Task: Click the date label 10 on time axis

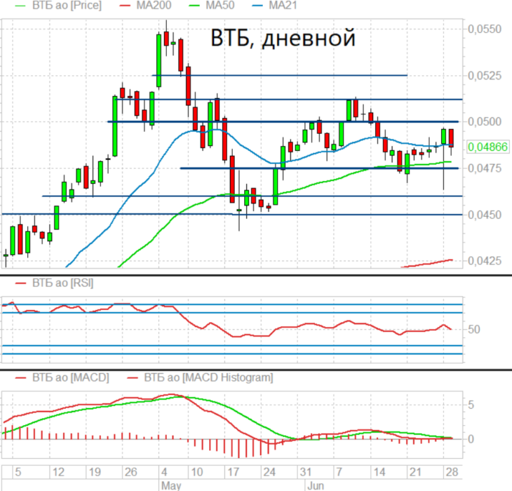Action: coord(197,472)
